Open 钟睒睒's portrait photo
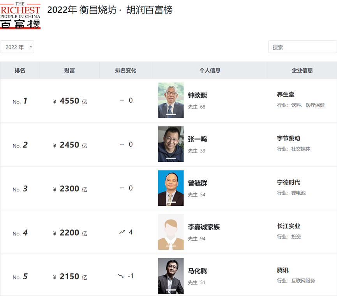Screen dimensions: 337x296 [x=171, y=100]
